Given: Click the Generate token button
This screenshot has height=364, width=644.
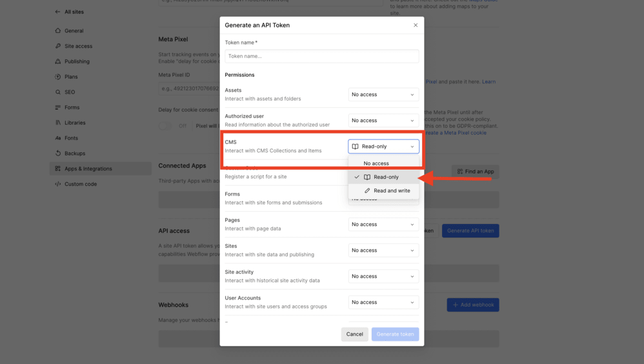Looking at the screenshot, I should coord(395,334).
